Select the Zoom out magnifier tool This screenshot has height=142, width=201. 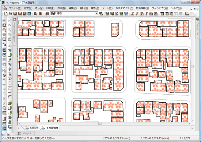[4, 35]
